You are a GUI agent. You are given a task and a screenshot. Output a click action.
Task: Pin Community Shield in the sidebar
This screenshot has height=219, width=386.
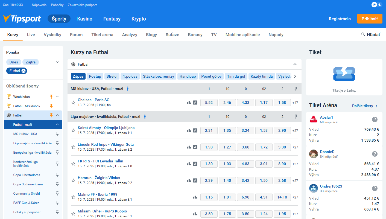pos(57,194)
